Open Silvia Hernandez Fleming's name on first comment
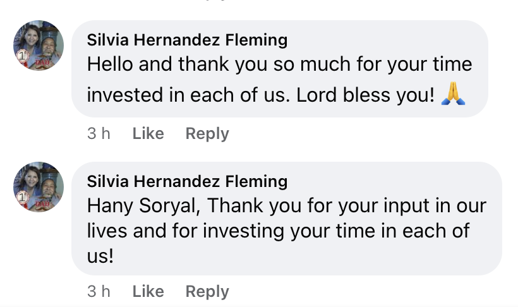This screenshot has width=518, height=307. pyautogui.click(x=187, y=40)
